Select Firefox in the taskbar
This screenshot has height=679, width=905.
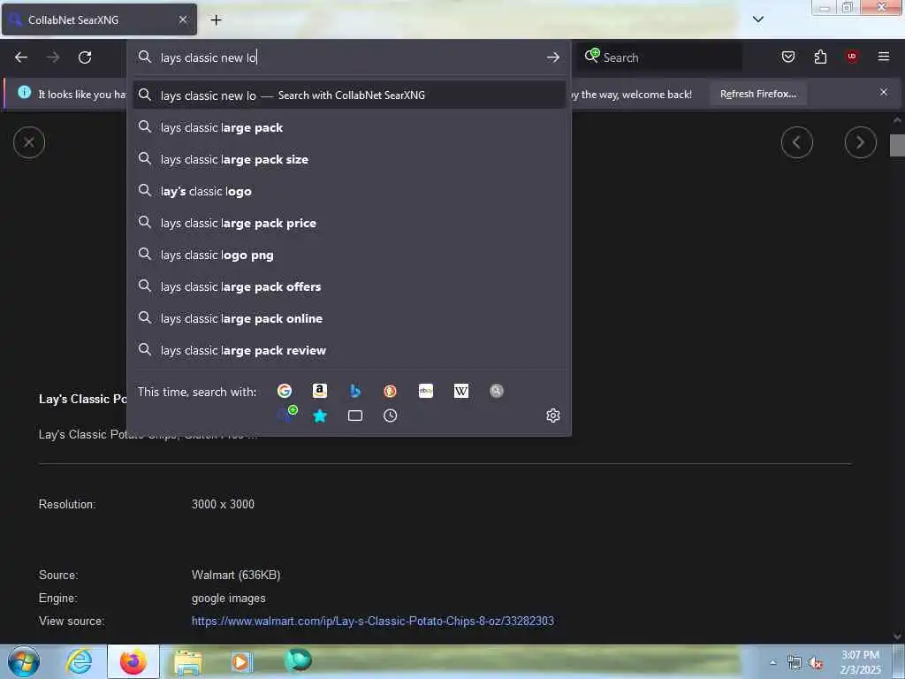coord(133,661)
